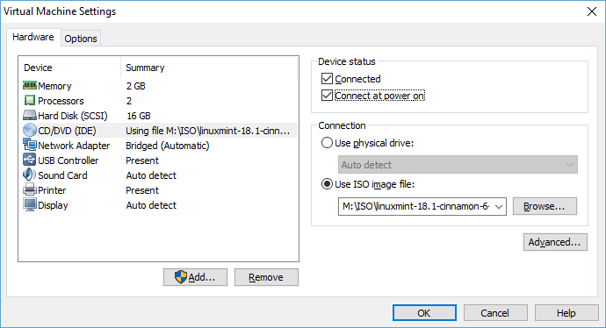The height and width of the screenshot is (328, 606).
Task: Click the Remove device button
Action: pos(266,277)
